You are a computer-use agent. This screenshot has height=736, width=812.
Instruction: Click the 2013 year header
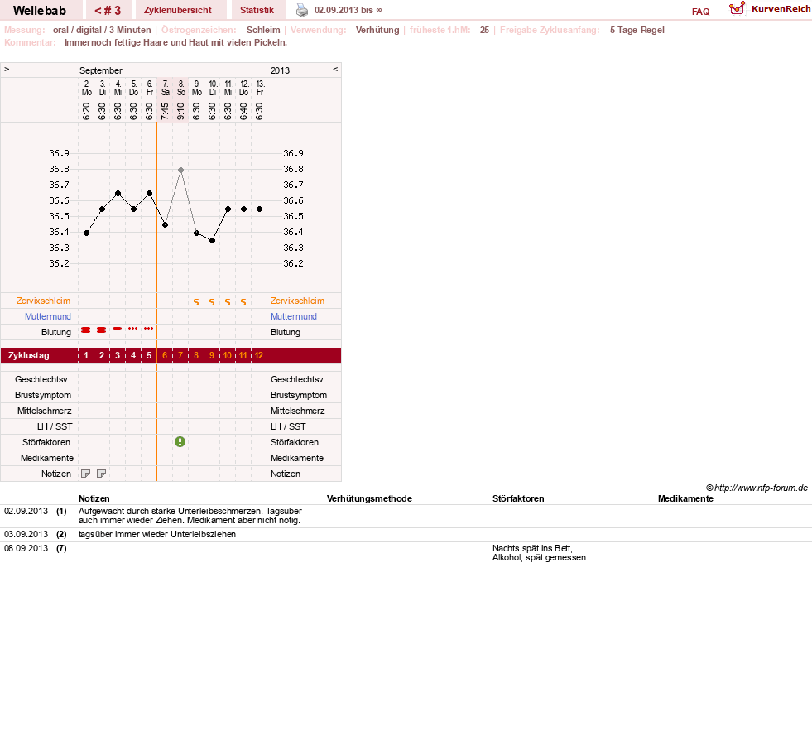[280, 70]
